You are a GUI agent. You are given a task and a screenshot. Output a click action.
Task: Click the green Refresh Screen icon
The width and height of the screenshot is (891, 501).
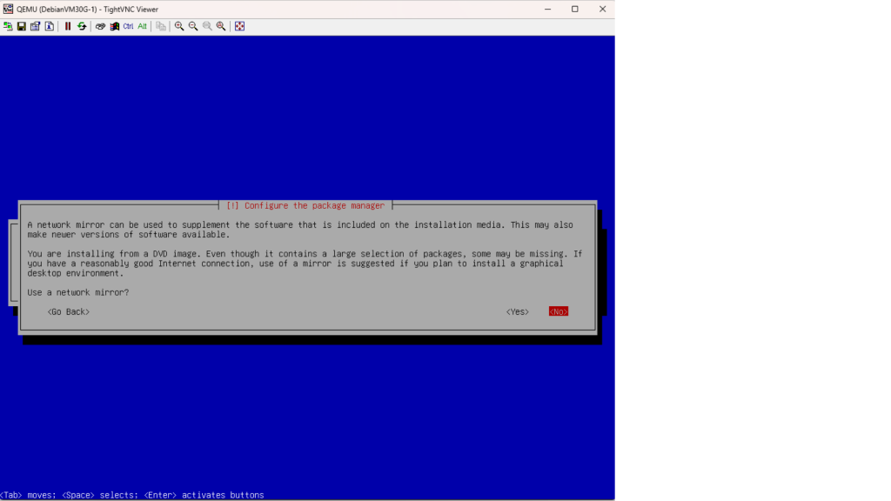coord(82,26)
